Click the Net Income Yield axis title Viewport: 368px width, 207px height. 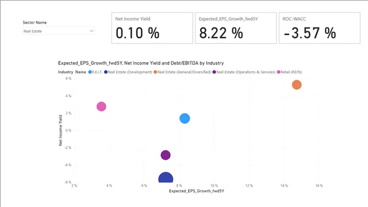pos(60,131)
